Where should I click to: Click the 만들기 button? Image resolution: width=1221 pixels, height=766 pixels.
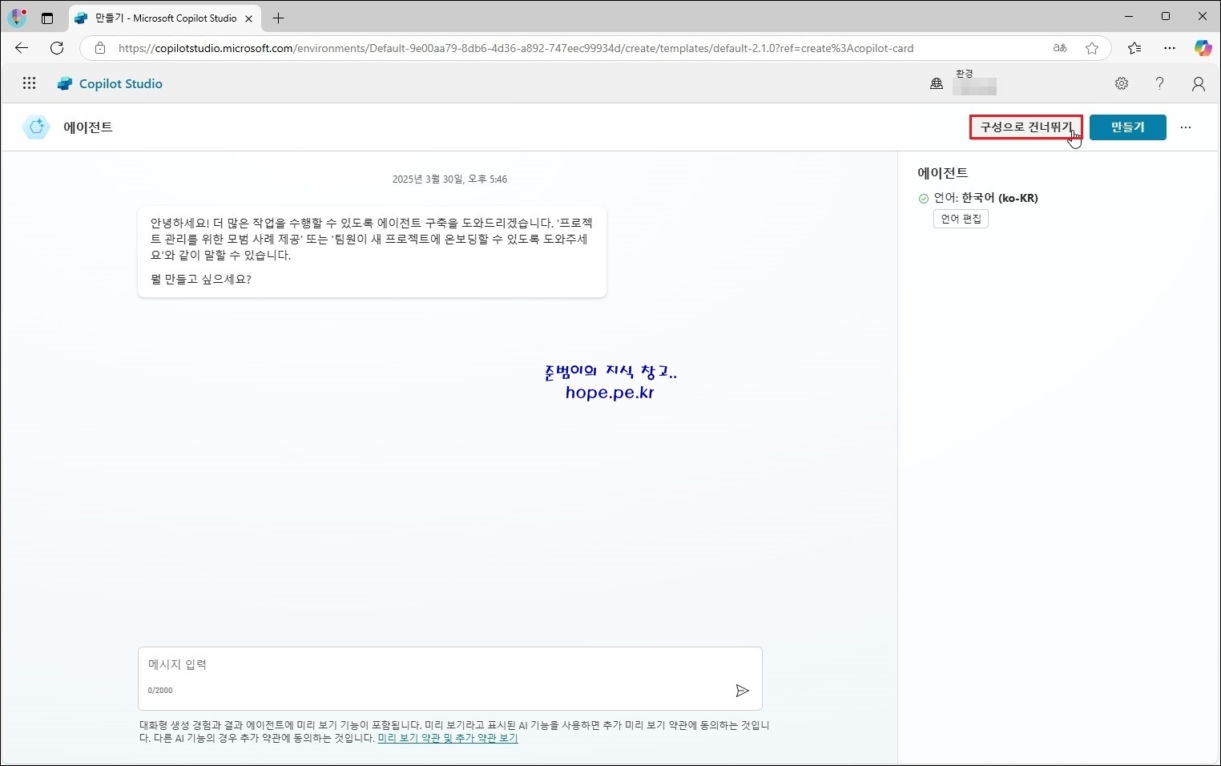click(x=1128, y=127)
